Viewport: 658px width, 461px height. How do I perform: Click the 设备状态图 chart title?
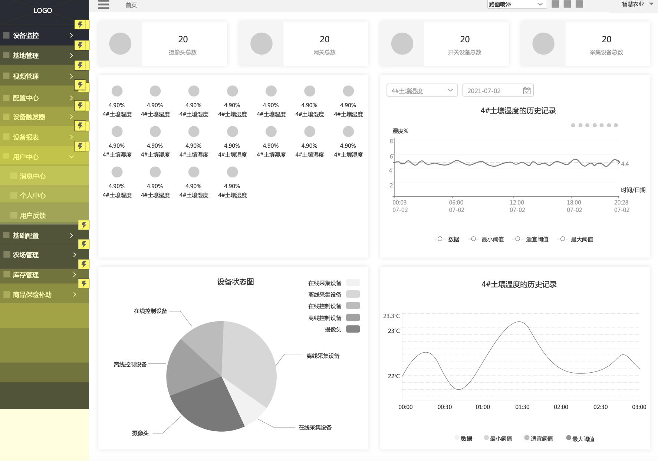point(236,282)
